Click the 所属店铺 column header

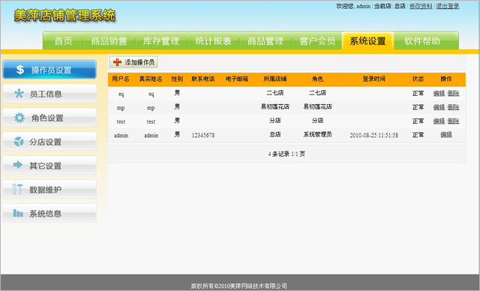(x=275, y=79)
